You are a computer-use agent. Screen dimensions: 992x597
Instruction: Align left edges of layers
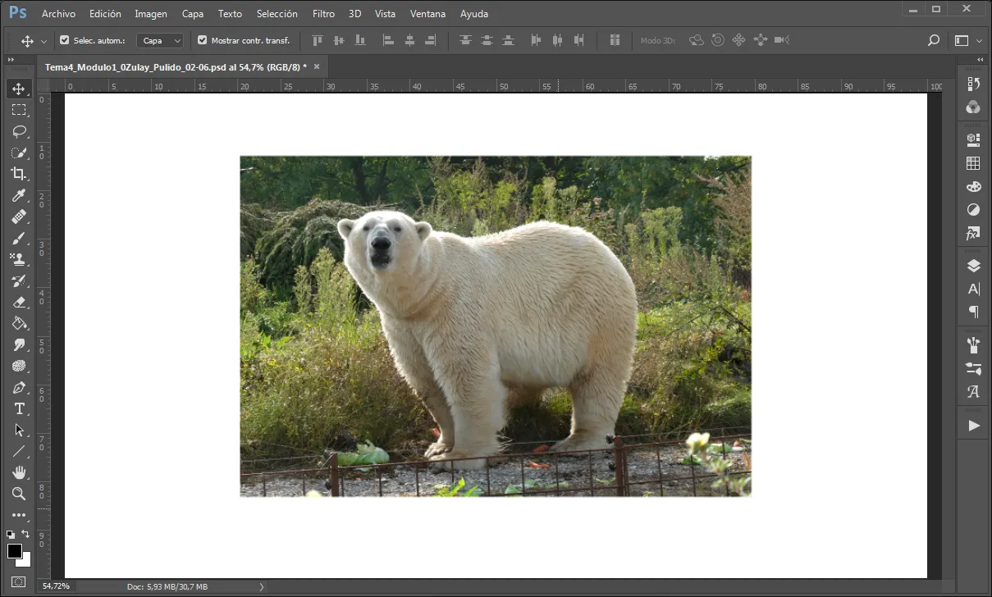click(389, 40)
